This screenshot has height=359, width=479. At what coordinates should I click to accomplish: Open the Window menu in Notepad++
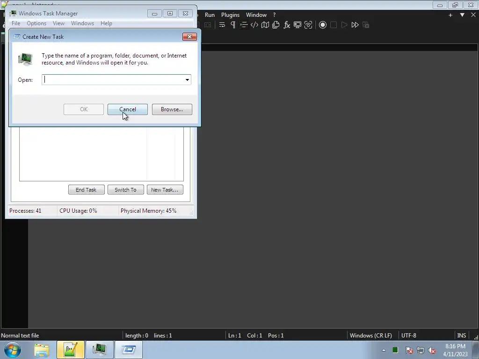(256, 15)
